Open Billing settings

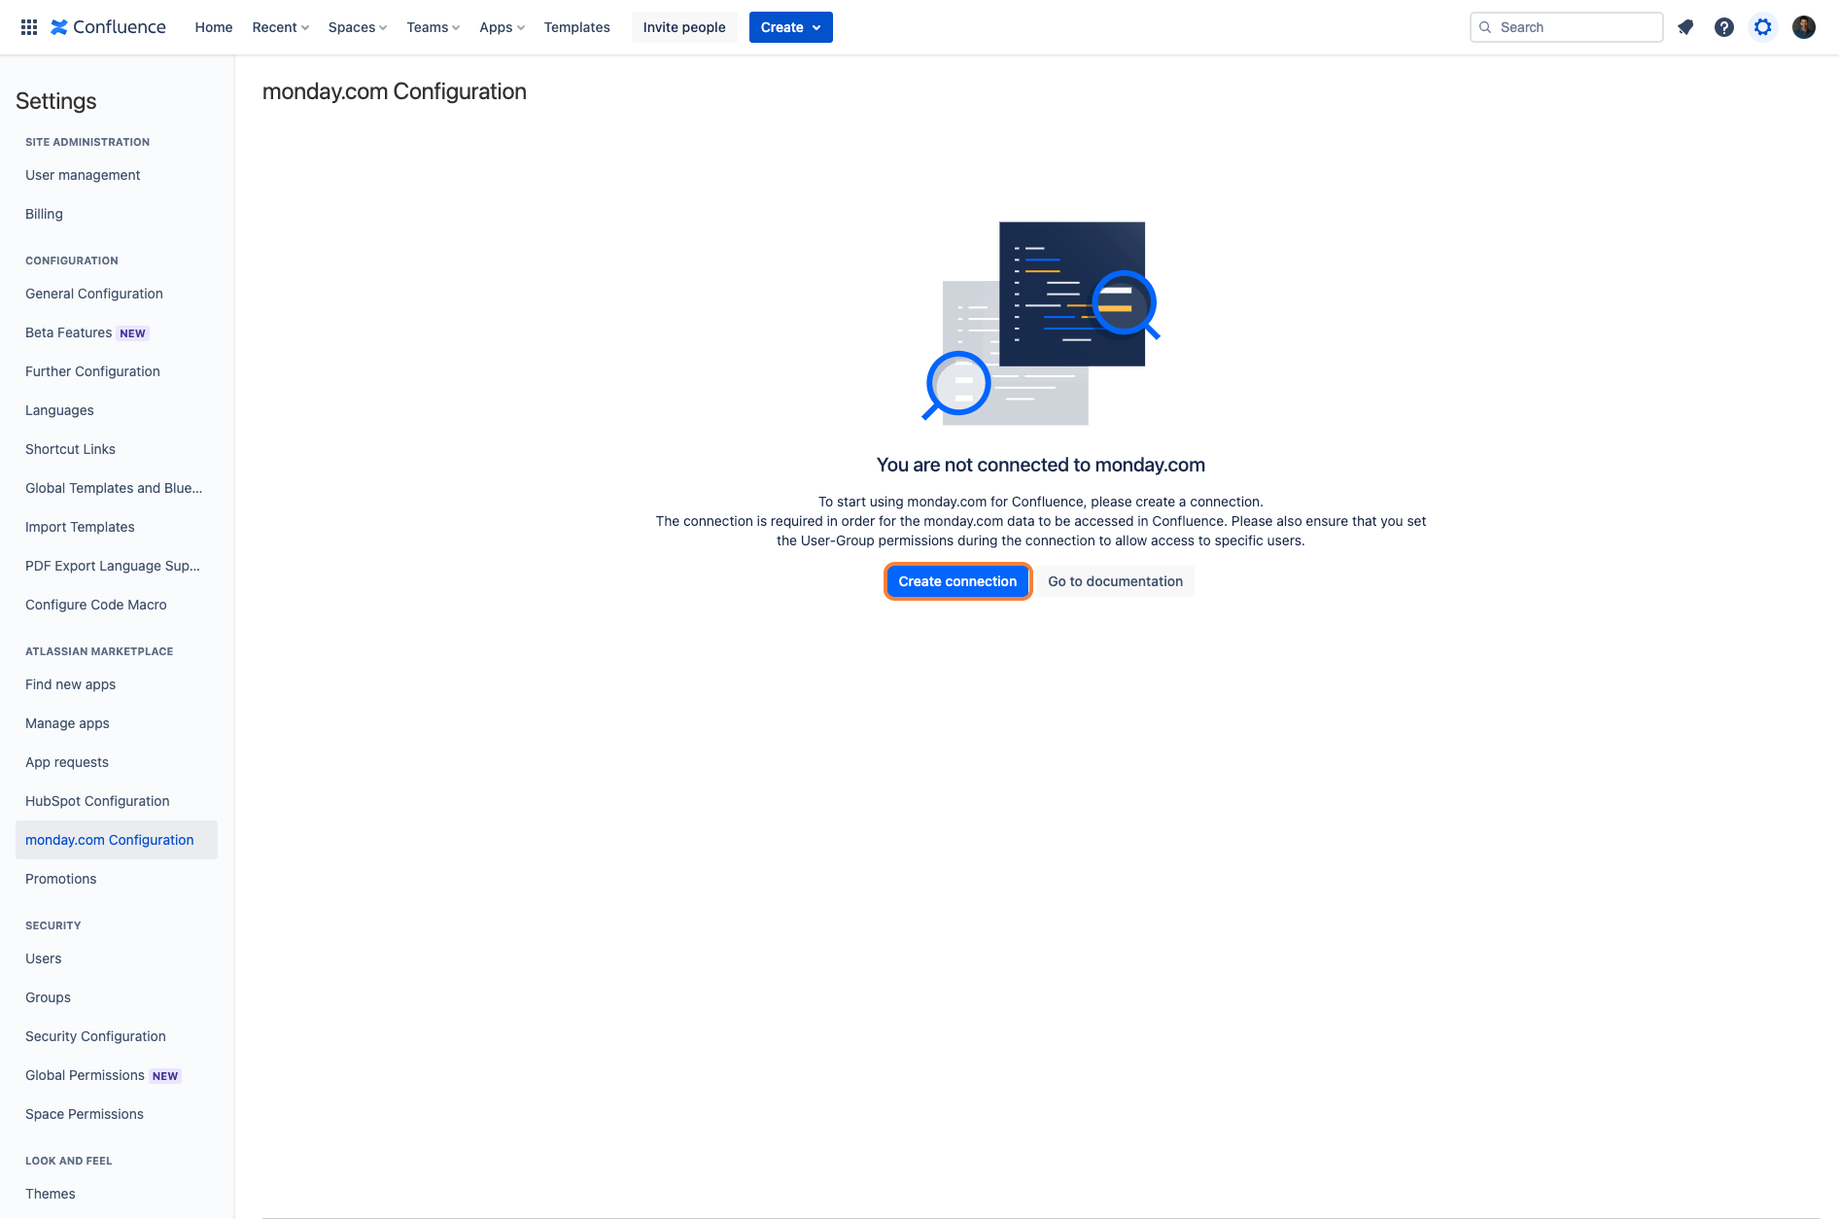[117, 214]
